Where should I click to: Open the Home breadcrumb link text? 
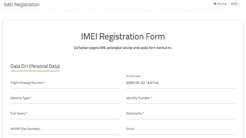(x=222, y=4)
